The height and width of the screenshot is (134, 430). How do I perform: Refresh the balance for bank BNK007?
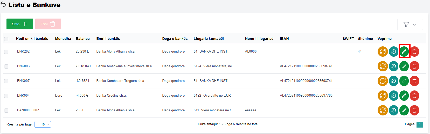pyautogui.click(x=383, y=81)
